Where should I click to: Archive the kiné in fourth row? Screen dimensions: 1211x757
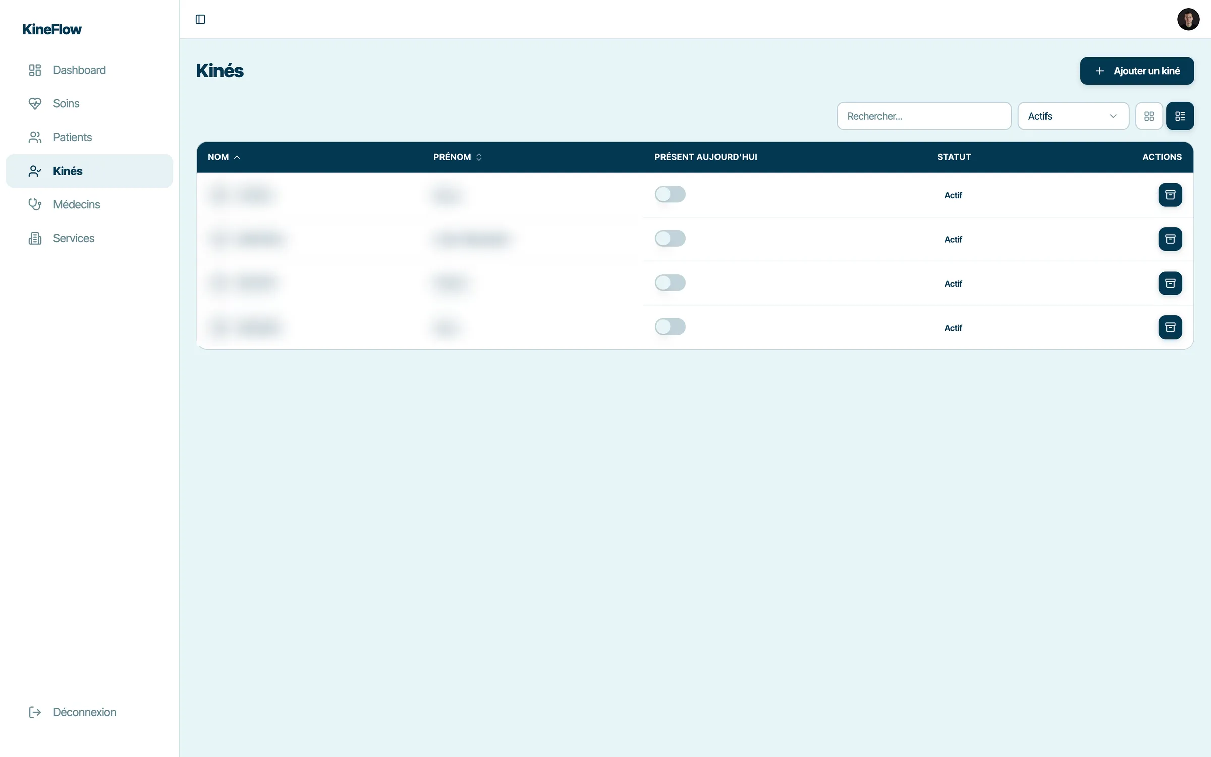tap(1170, 328)
